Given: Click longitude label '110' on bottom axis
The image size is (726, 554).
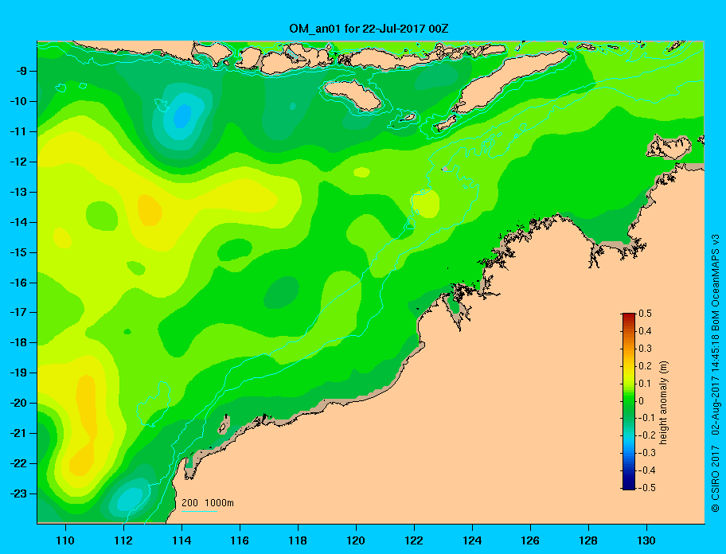Looking at the screenshot, I should tap(65, 540).
